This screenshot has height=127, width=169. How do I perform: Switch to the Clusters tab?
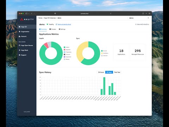click(x=53, y=29)
